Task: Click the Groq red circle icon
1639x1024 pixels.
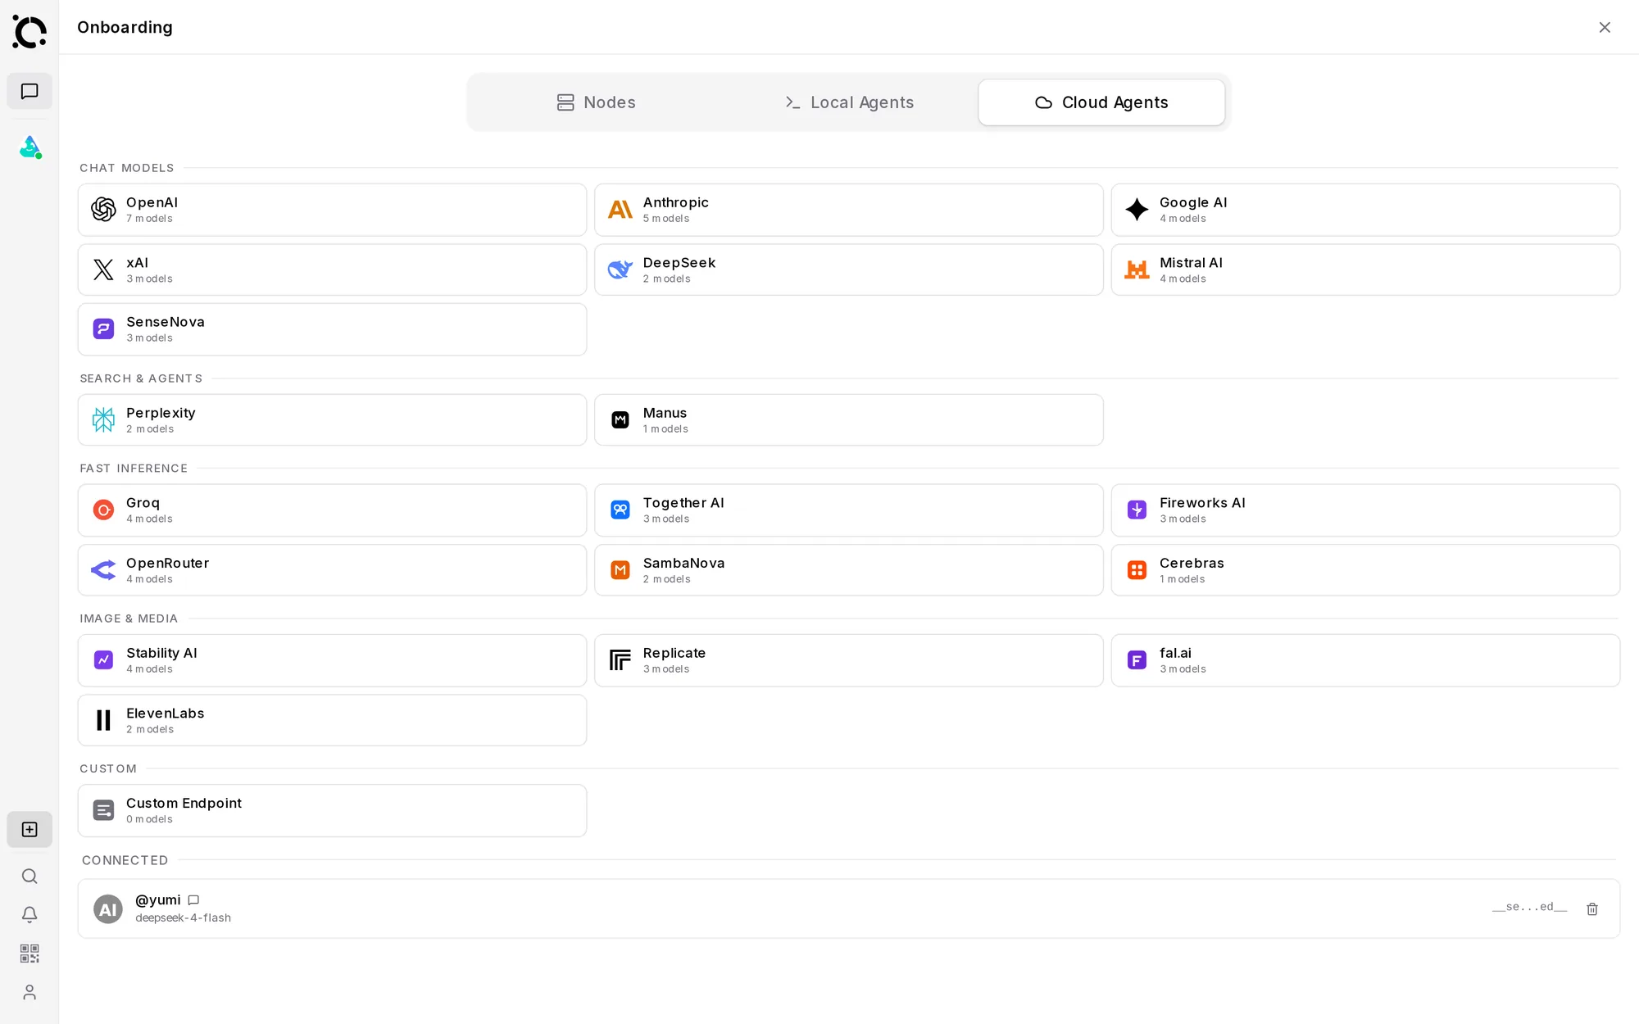Action: pyautogui.click(x=103, y=510)
